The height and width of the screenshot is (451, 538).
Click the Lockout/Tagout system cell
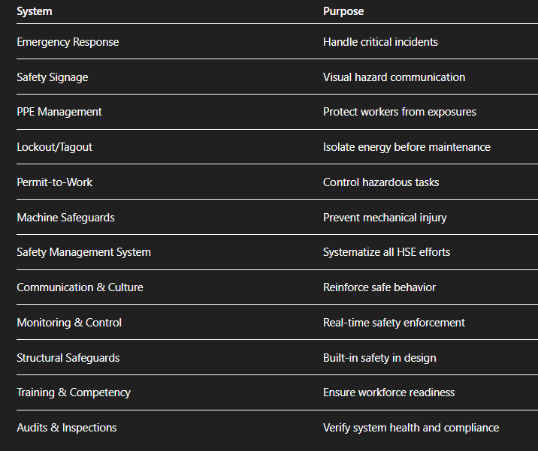pos(55,147)
